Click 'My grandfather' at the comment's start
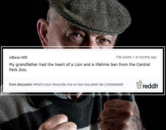Screen dimensions: 166x130 click(x=23, y=64)
